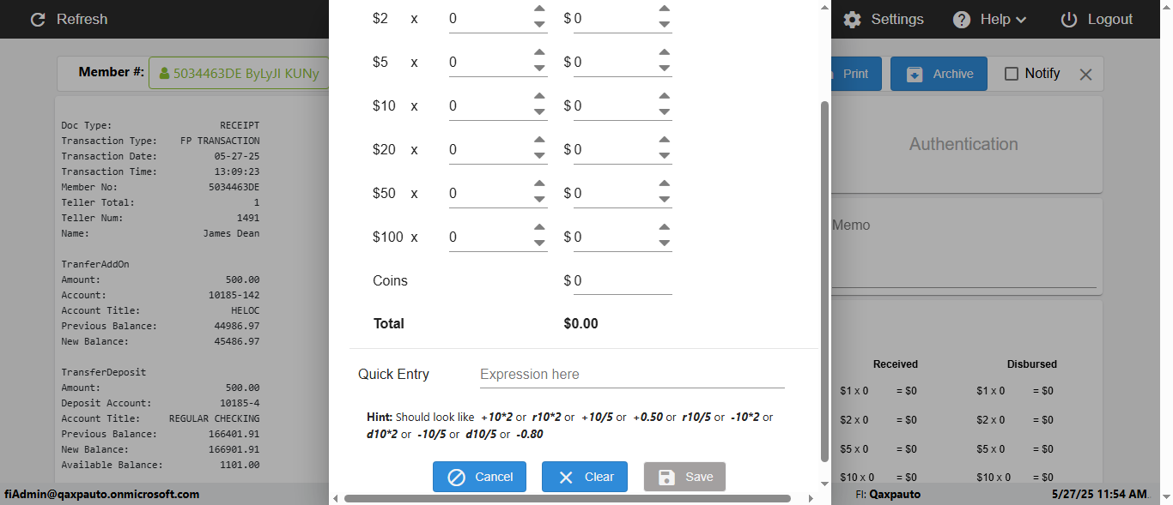Click the Clear X icon button
The width and height of the screenshot is (1173, 505).
point(566,478)
